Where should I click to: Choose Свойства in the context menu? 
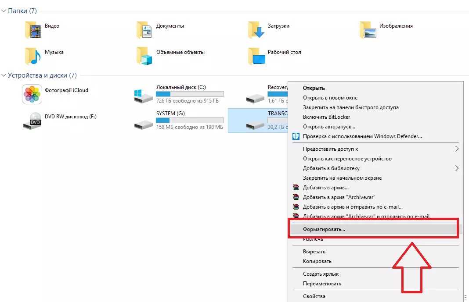coord(314,296)
